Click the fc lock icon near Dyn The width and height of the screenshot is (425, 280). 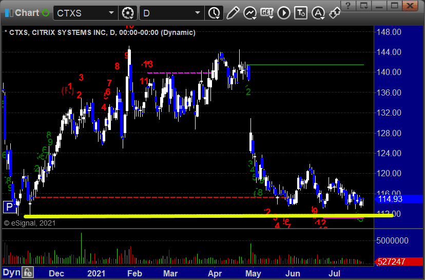point(28,272)
